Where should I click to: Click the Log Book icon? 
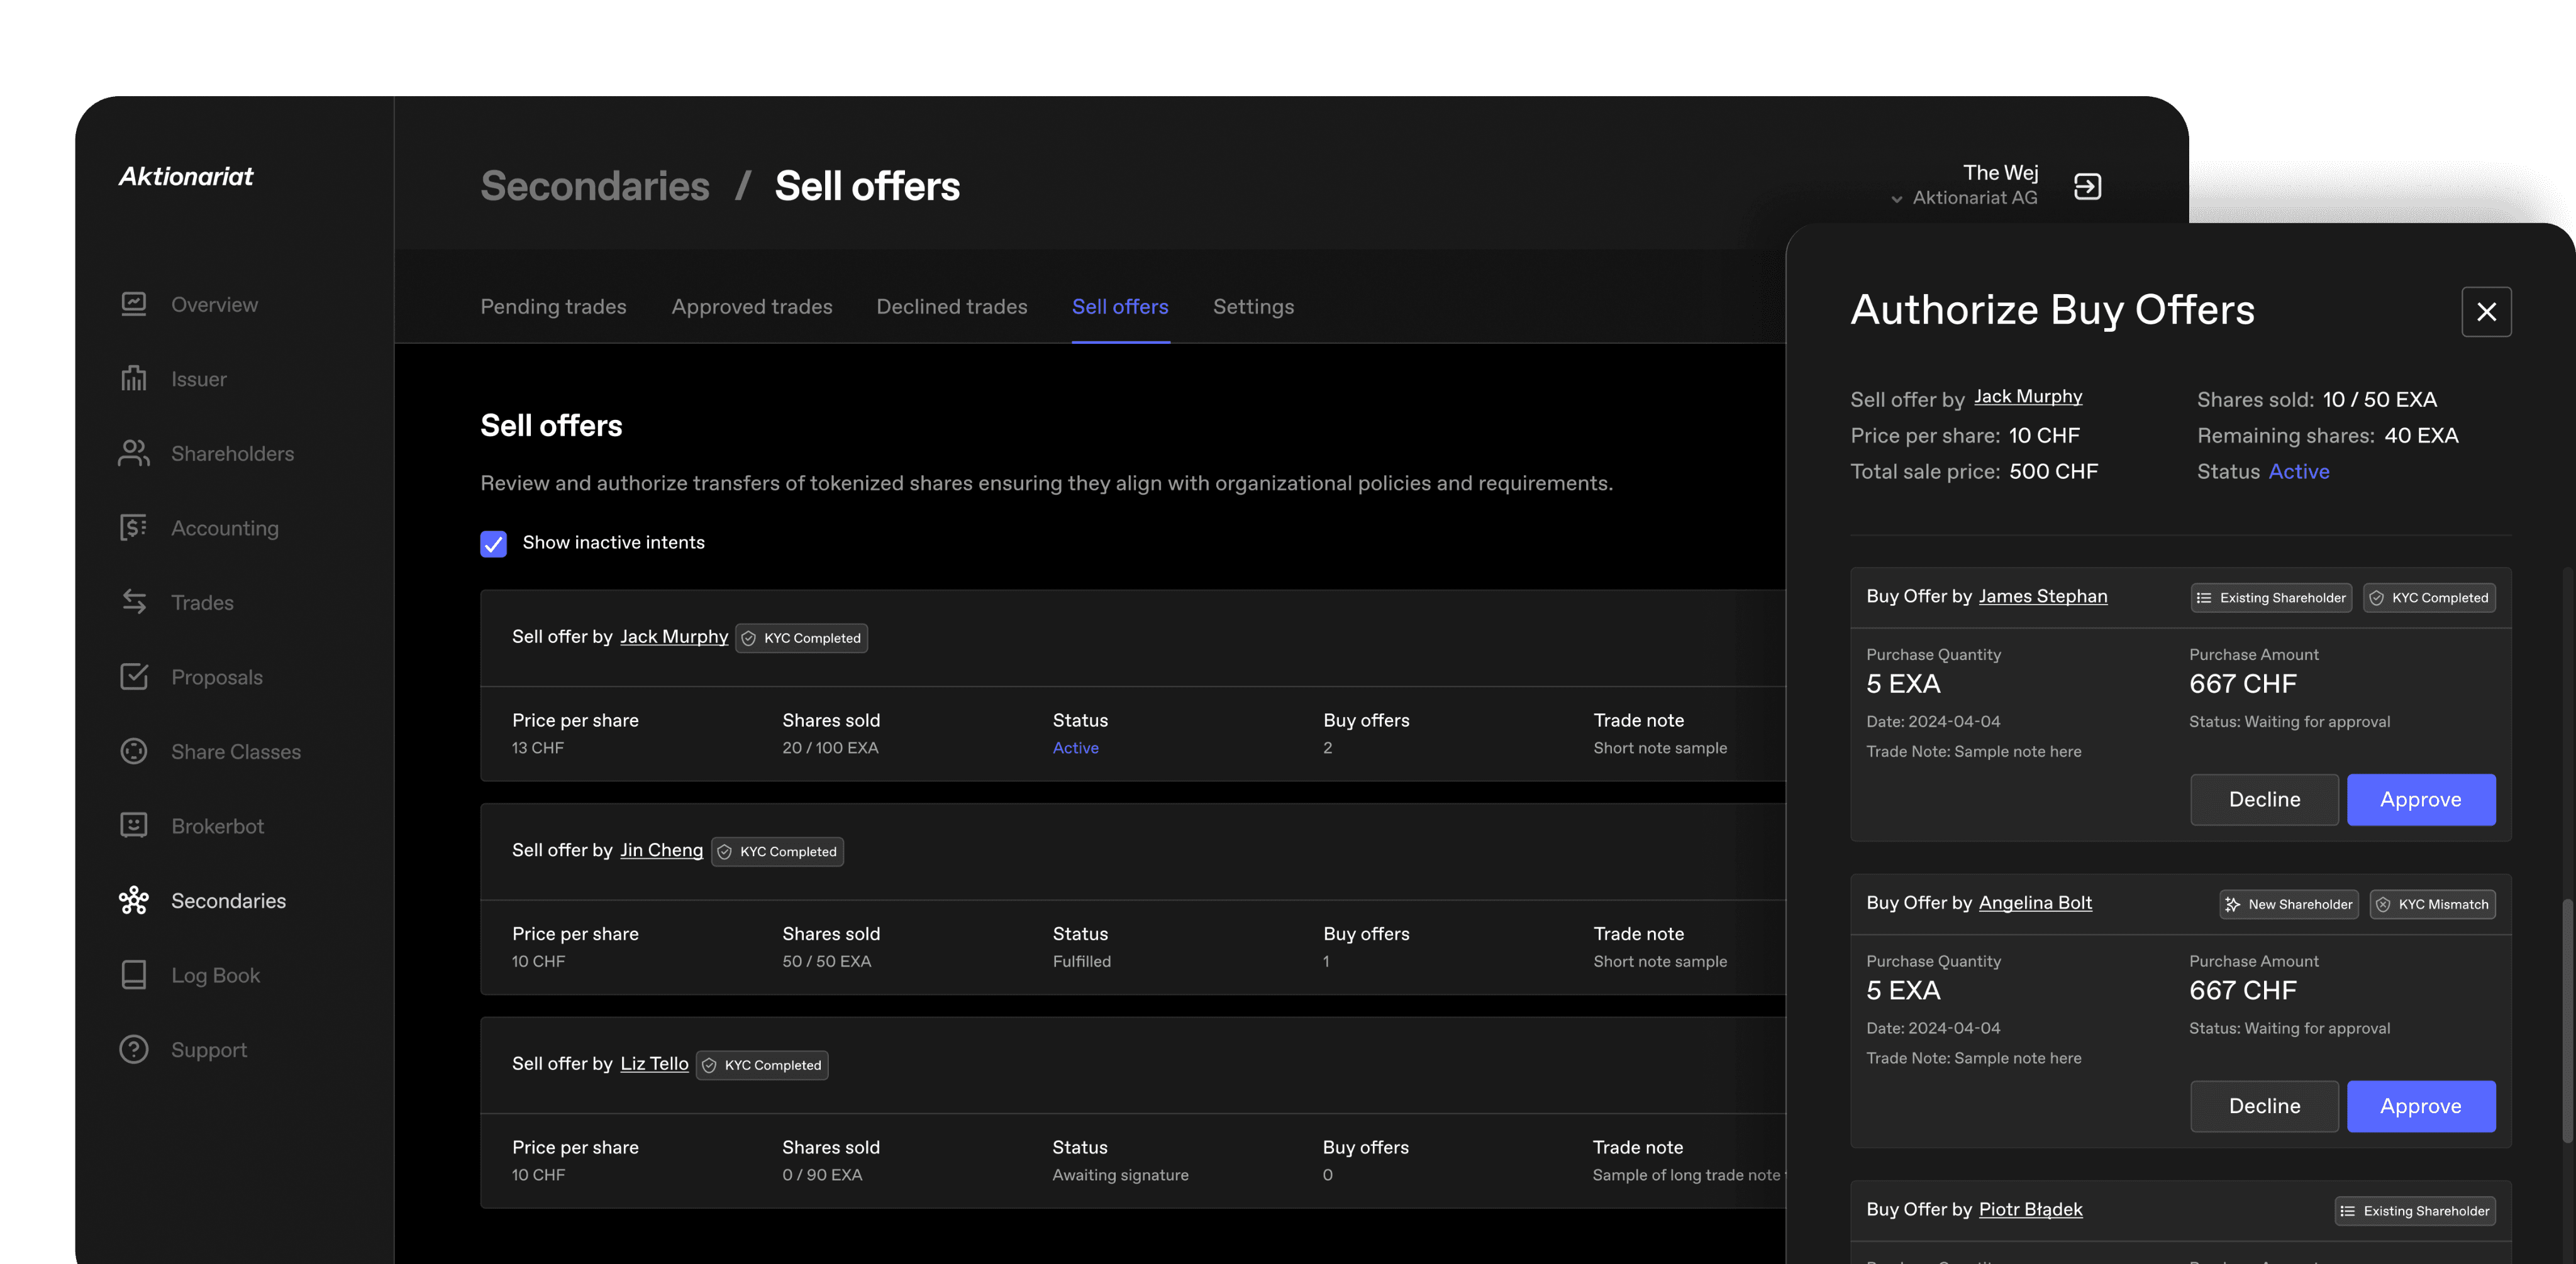click(134, 974)
